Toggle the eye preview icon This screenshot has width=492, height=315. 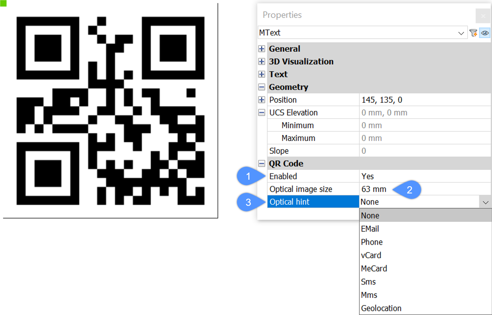tap(485, 33)
